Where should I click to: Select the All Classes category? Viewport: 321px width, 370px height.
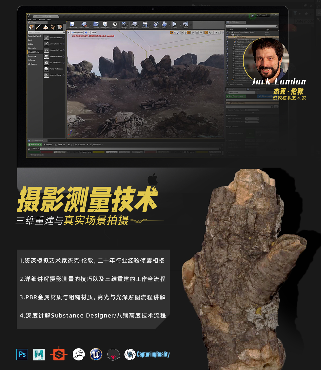point(32,64)
